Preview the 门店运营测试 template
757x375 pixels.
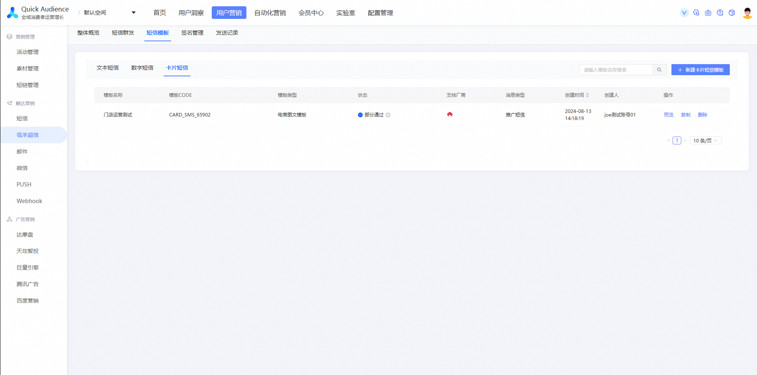(669, 115)
